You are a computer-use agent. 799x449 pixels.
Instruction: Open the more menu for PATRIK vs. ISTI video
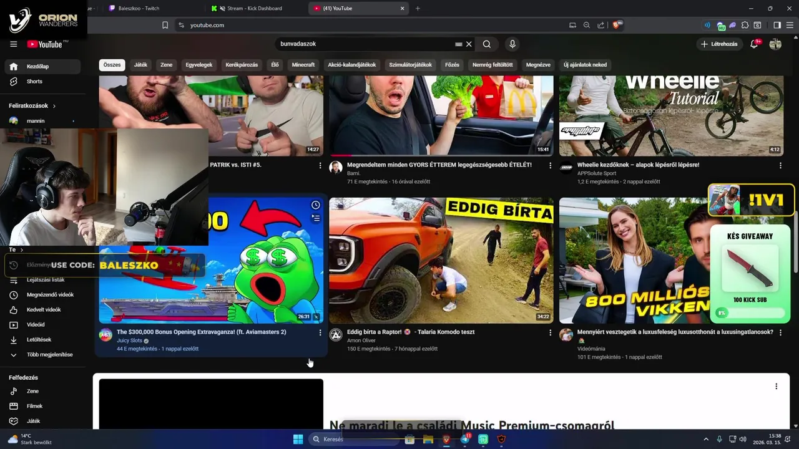(320, 165)
